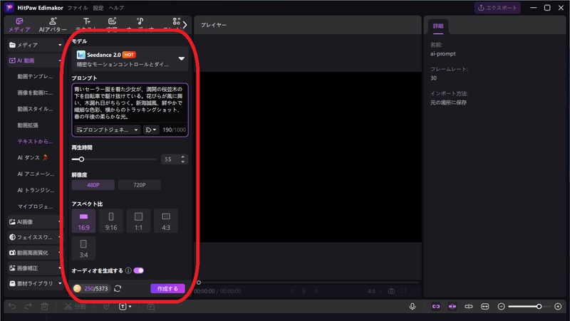Expand the フェイススワ... sidebar section
The width and height of the screenshot is (570, 321).
[35, 237]
